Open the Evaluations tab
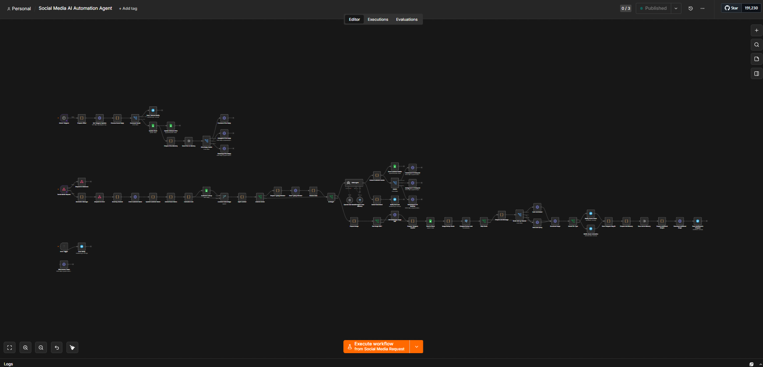763x367 pixels. (x=407, y=19)
